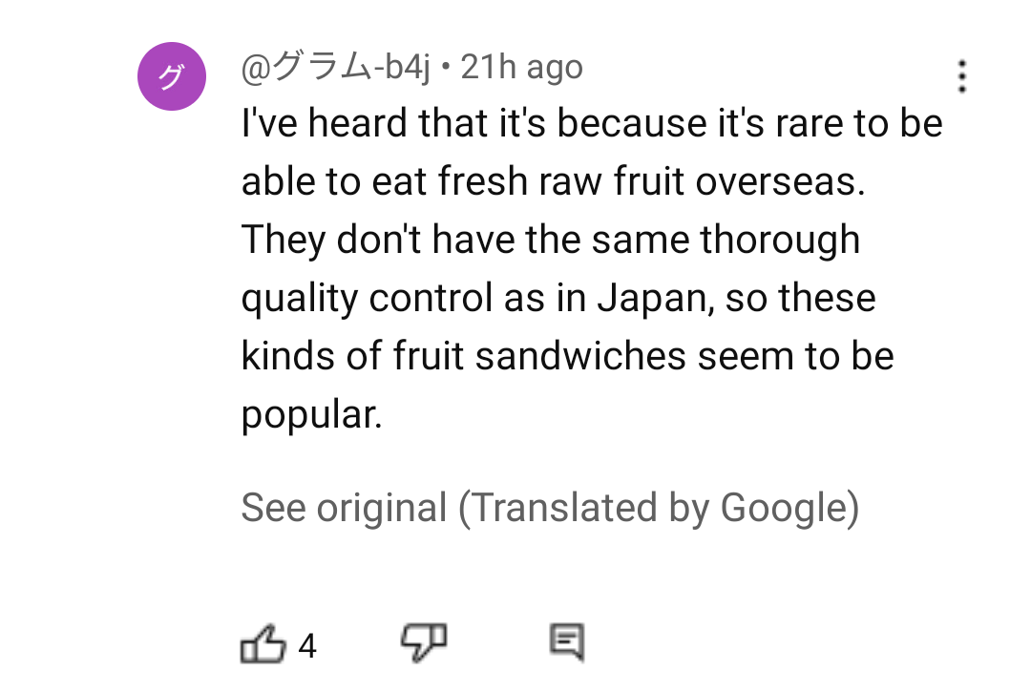Viewport: 1031px width, 692px height.
Task: Open the three-dot more options menu
Action: click(x=962, y=76)
